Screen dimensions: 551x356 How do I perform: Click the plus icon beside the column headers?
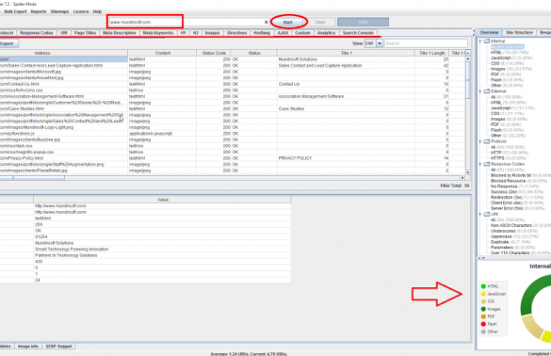[467, 53]
